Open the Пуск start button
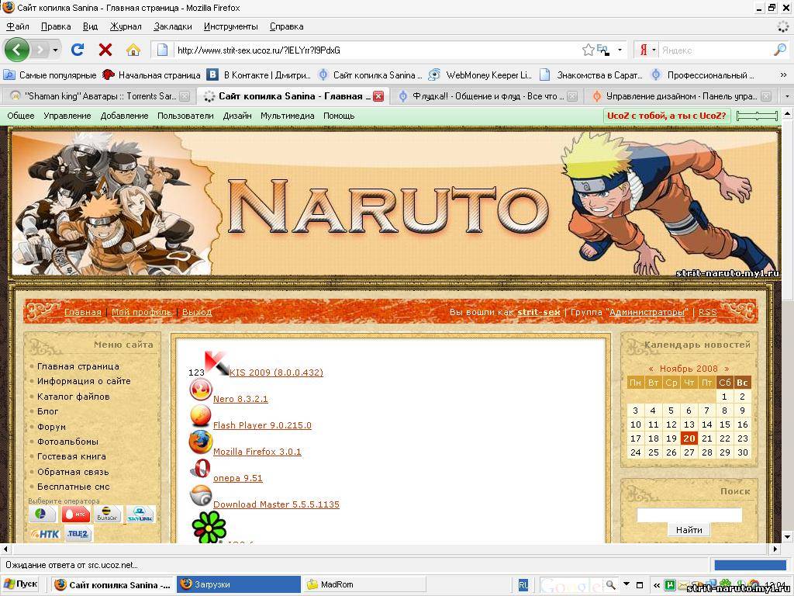Screen dimensions: 794x596 tap(21, 584)
